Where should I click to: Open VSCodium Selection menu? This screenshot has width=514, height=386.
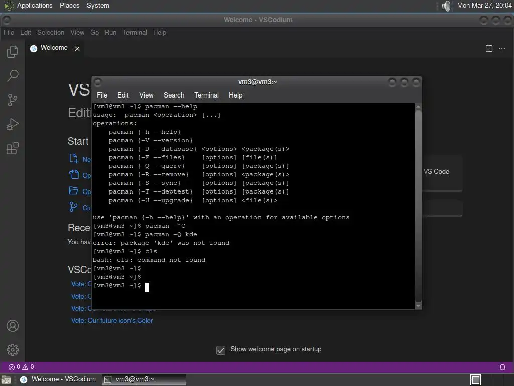pyautogui.click(x=51, y=33)
